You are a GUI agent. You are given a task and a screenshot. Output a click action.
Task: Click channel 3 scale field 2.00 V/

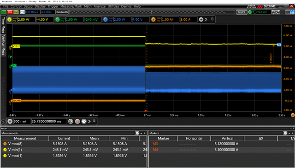pyautogui.click(x=122, y=19)
